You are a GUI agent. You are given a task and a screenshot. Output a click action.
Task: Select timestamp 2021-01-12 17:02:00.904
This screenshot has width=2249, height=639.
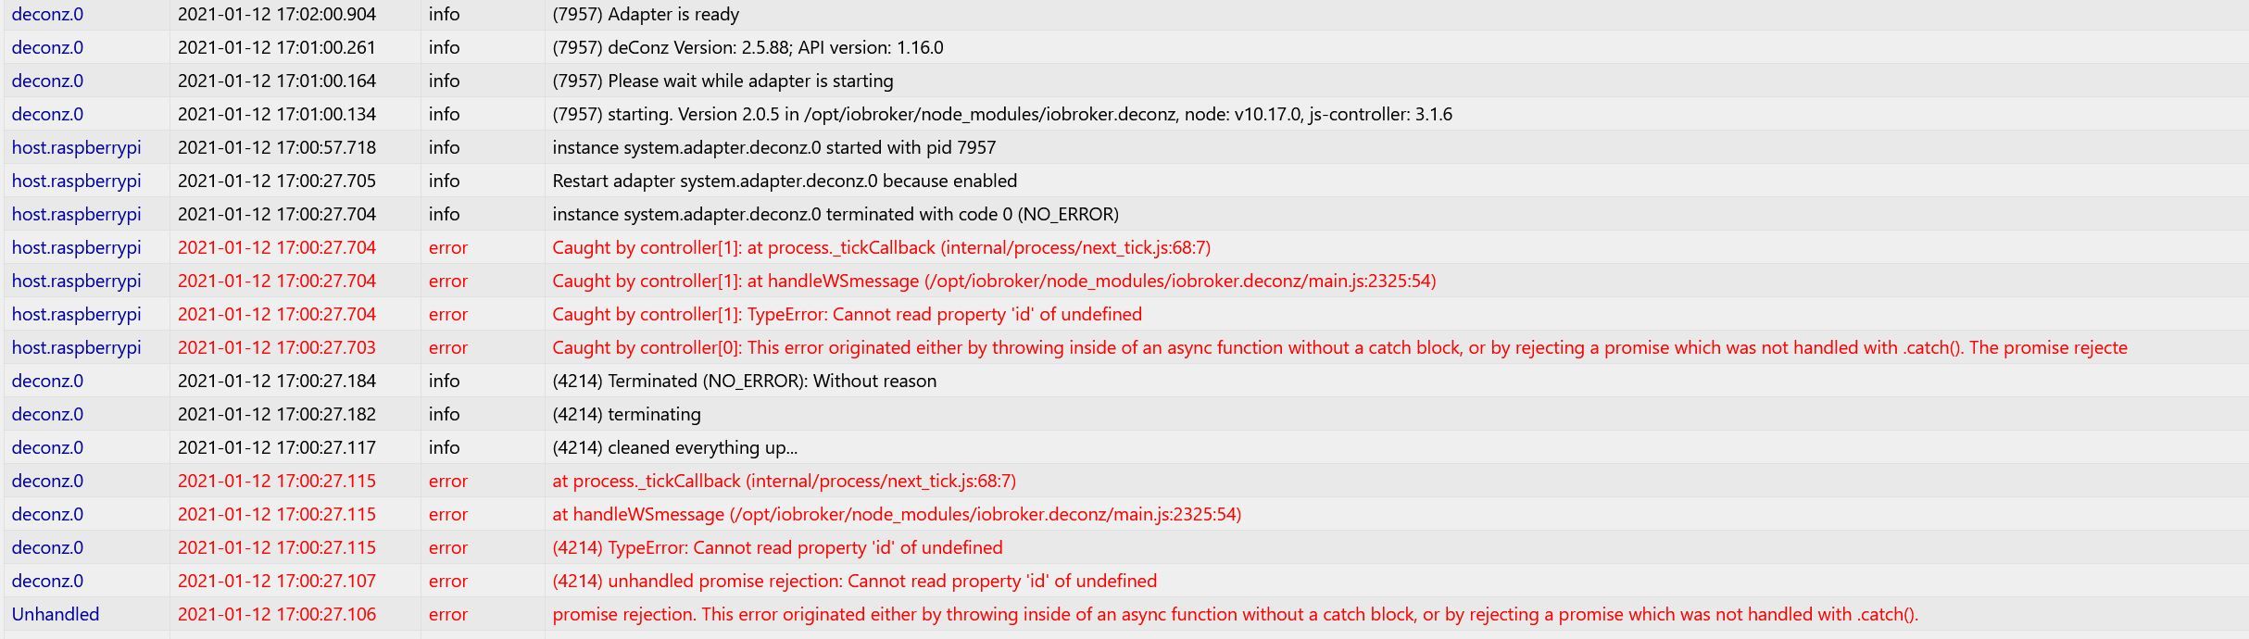click(x=277, y=14)
